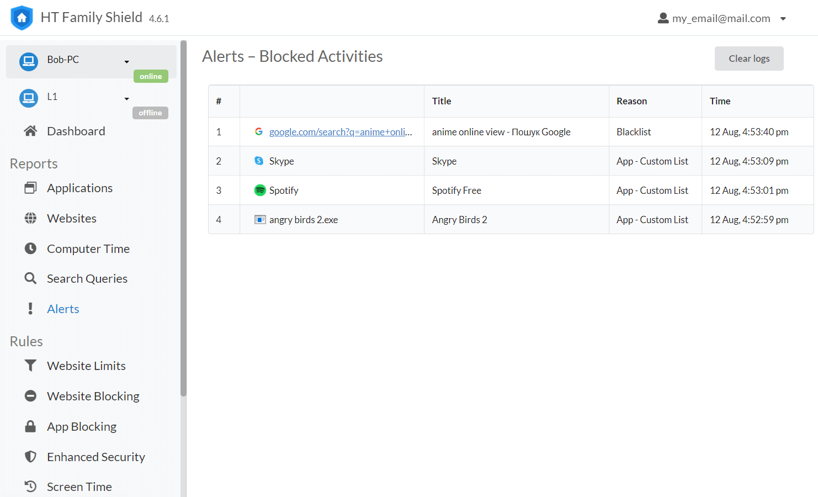This screenshot has height=497, width=818.
Task: Click the Websites globe icon
Action: click(30, 218)
